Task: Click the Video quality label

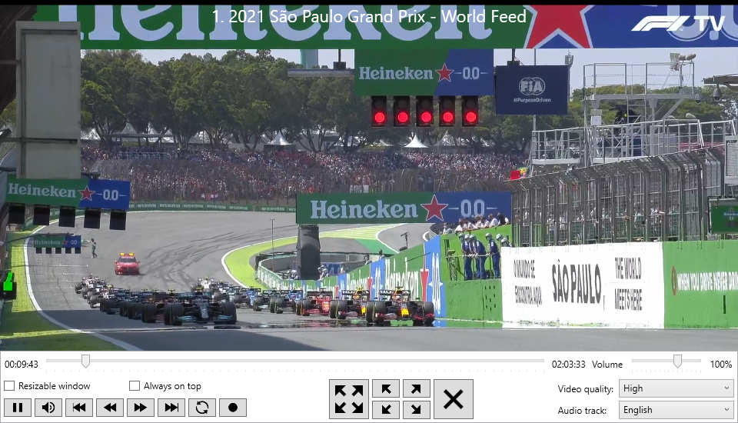Action: coord(586,389)
